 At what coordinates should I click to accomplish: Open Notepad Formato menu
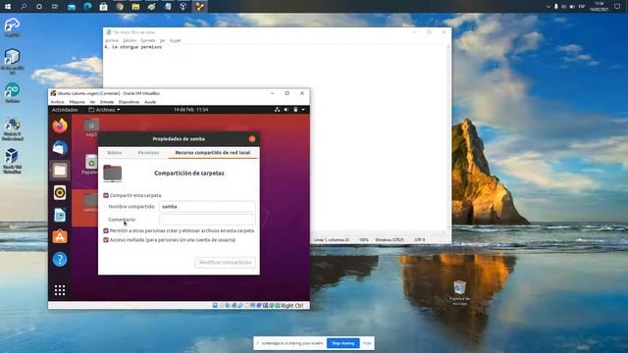click(148, 40)
